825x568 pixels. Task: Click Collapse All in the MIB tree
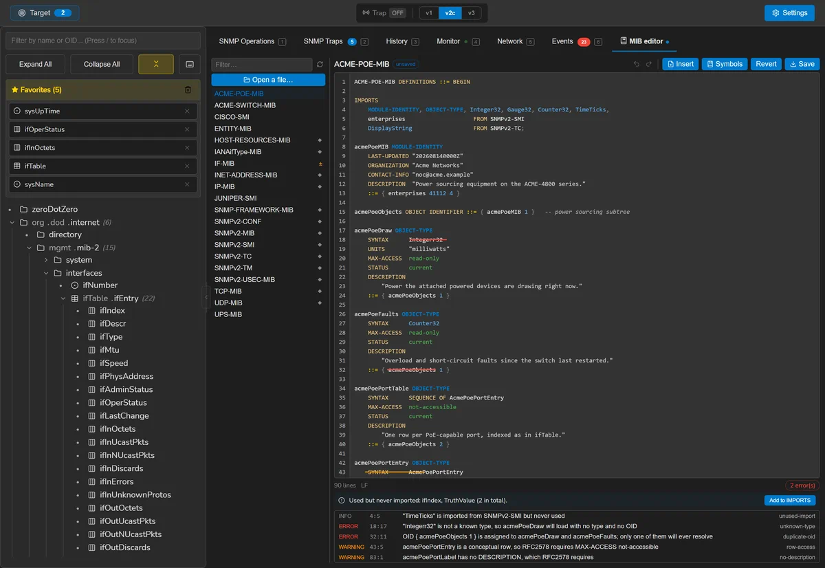point(102,64)
